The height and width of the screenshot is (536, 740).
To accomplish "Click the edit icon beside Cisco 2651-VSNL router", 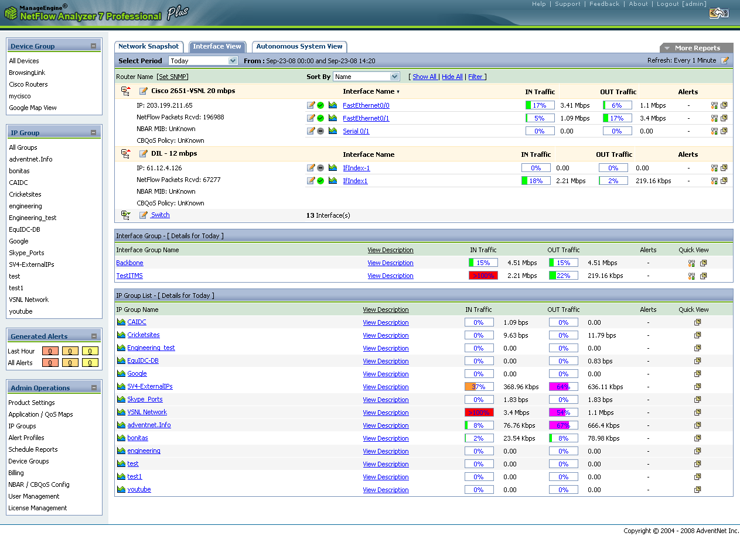I will tap(143, 91).
